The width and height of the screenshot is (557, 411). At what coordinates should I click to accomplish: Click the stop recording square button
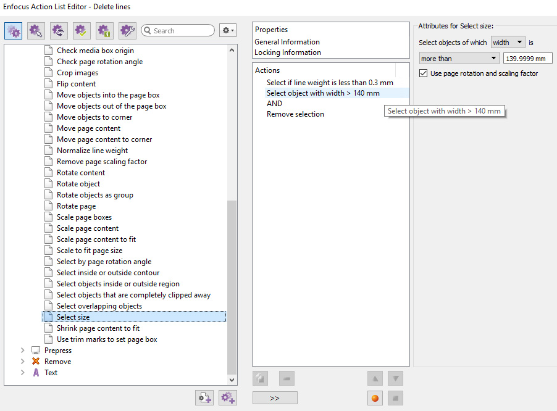(x=395, y=398)
